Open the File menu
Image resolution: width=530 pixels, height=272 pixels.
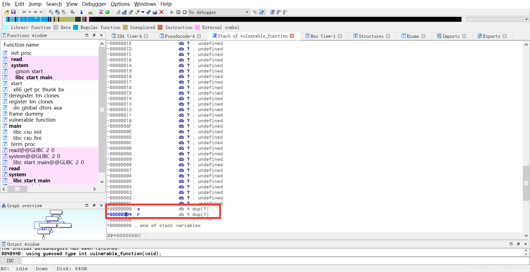point(6,4)
